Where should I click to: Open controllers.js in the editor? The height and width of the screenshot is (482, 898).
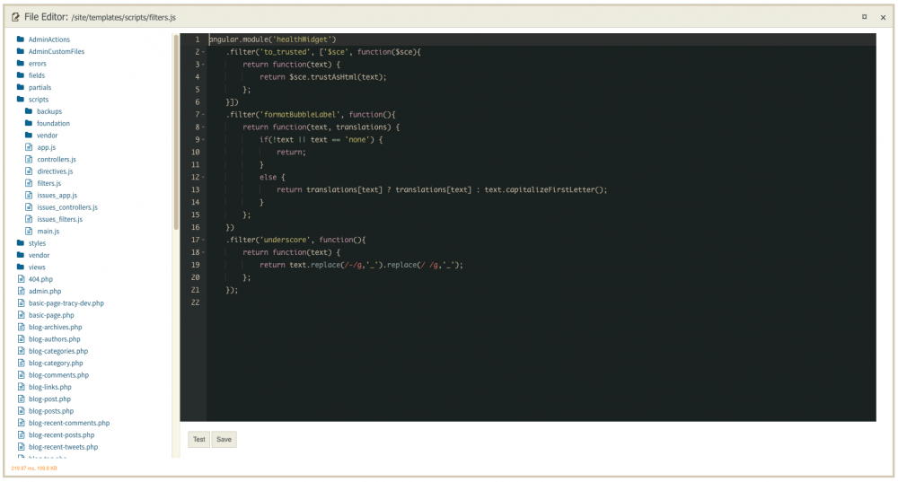pos(56,159)
